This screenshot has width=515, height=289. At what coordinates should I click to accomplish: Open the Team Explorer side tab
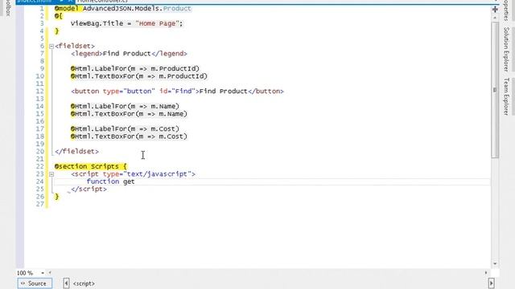pyautogui.click(x=507, y=96)
